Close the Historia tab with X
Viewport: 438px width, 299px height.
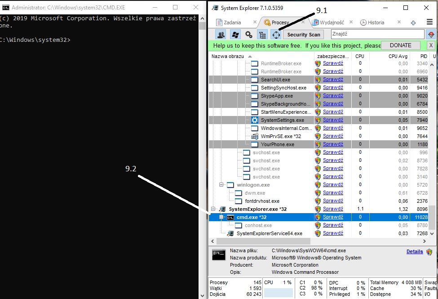tap(399, 22)
